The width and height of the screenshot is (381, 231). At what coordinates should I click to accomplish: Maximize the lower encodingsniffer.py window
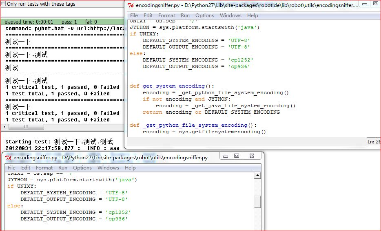237,156
